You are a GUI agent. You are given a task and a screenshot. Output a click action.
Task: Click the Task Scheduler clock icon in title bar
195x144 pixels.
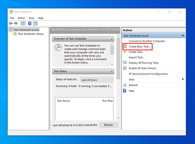(x=11, y=12)
